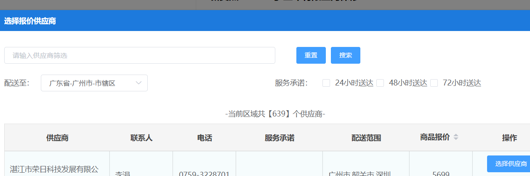Click the chevron arrow in the 广东省-广州市-市辖区 selector
The width and height of the screenshot is (530, 176).
pos(139,83)
